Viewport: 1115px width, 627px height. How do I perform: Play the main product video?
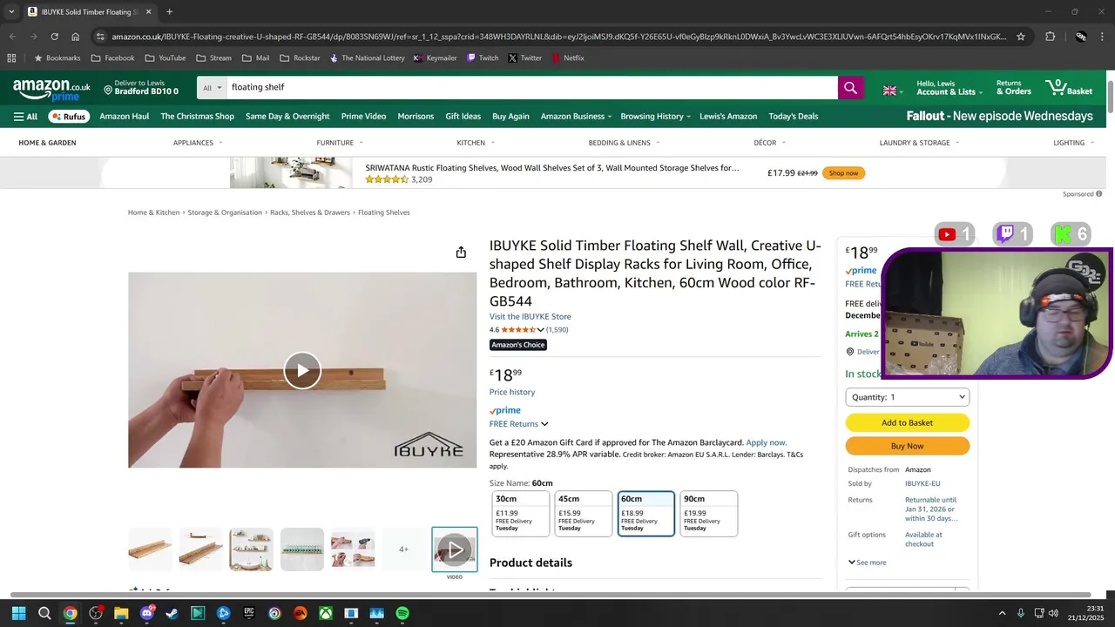pos(302,370)
